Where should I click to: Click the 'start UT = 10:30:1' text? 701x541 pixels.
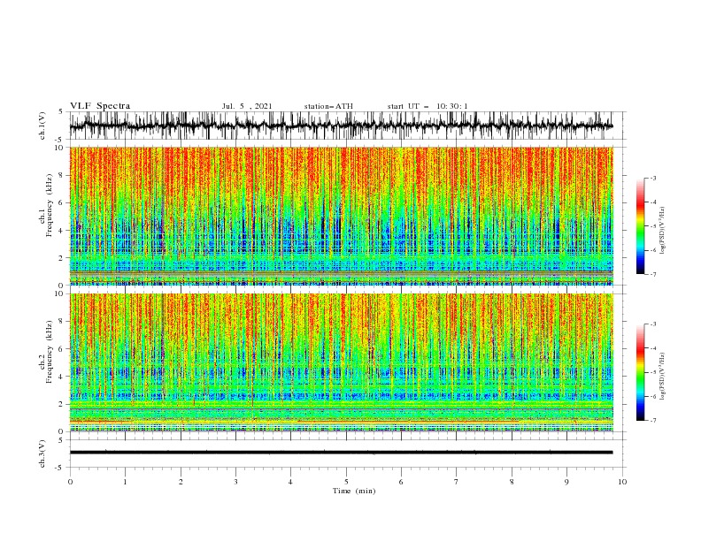(x=428, y=106)
